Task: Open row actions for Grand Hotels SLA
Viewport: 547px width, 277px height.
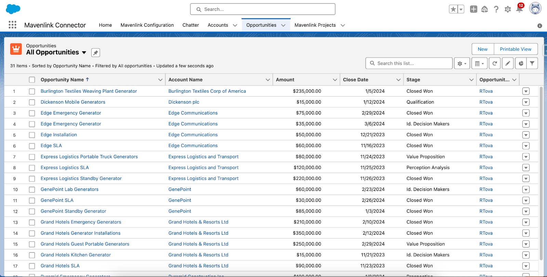Action: (526, 266)
